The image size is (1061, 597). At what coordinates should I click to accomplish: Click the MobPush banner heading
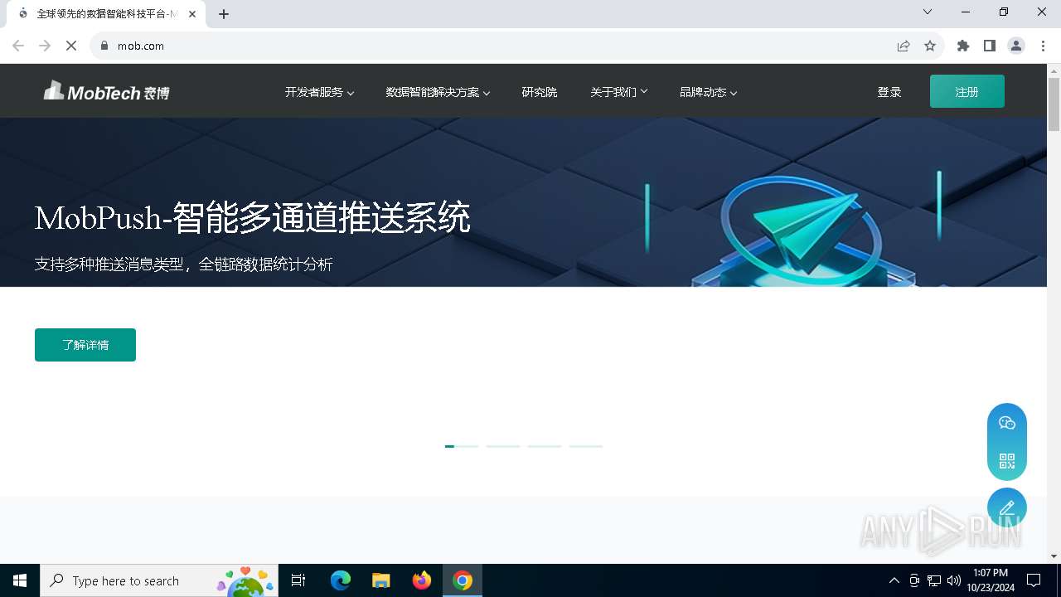tap(252, 217)
